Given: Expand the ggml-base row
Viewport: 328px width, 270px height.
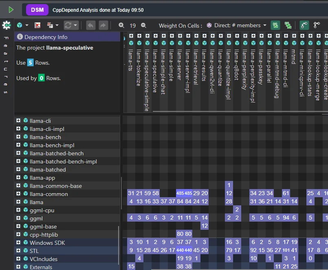Looking at the screenshot, I should (18, 226).
